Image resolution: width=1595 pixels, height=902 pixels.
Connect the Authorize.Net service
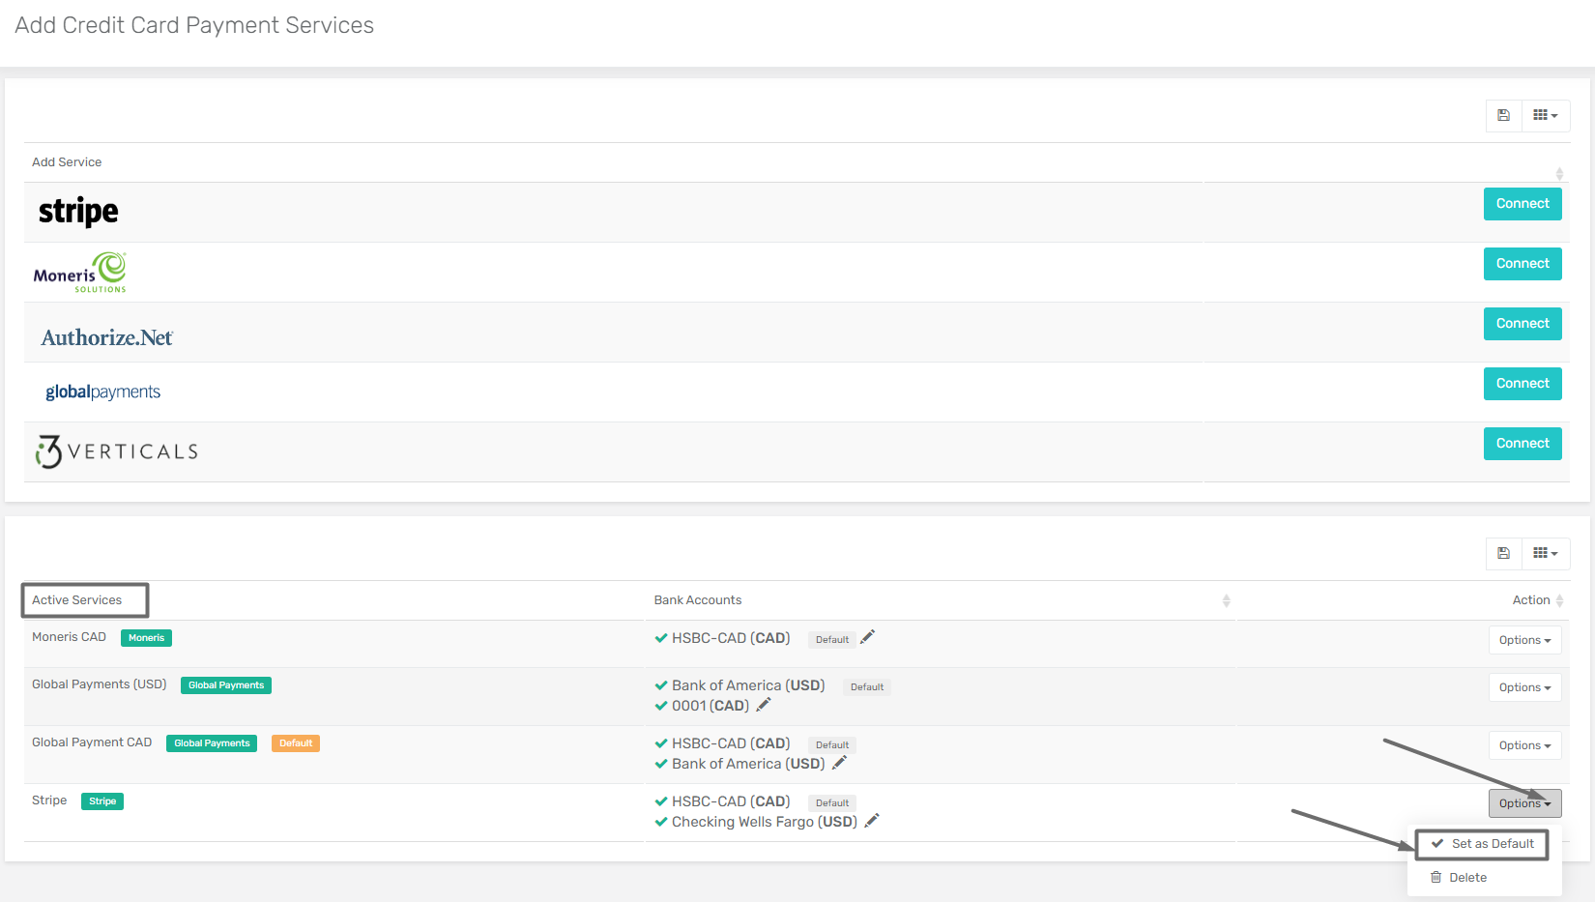pos(1522,324)
